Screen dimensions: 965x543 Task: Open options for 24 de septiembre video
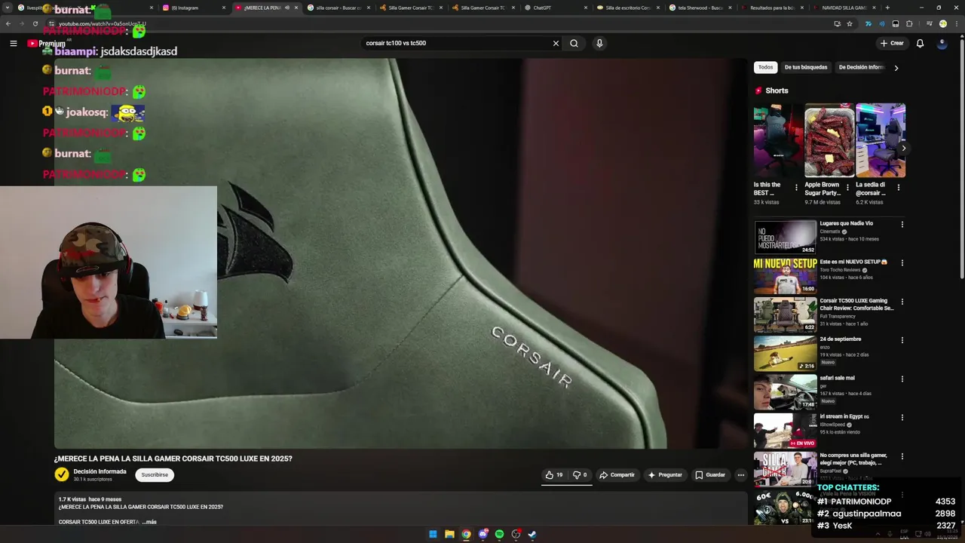[902, 340]
